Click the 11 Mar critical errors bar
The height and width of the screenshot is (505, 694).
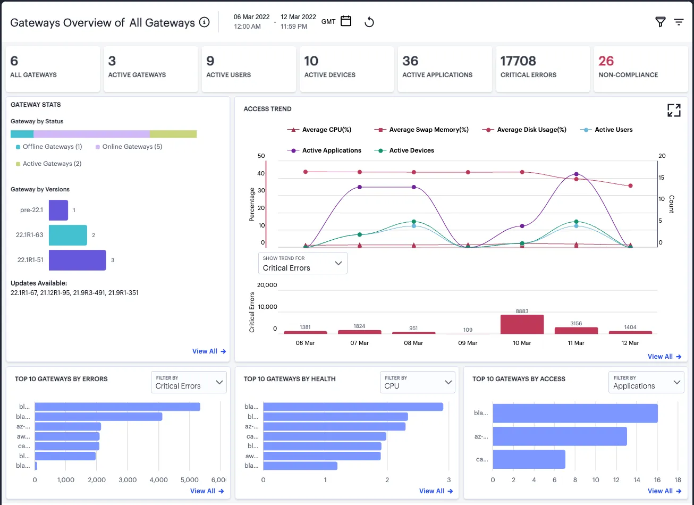577,331
